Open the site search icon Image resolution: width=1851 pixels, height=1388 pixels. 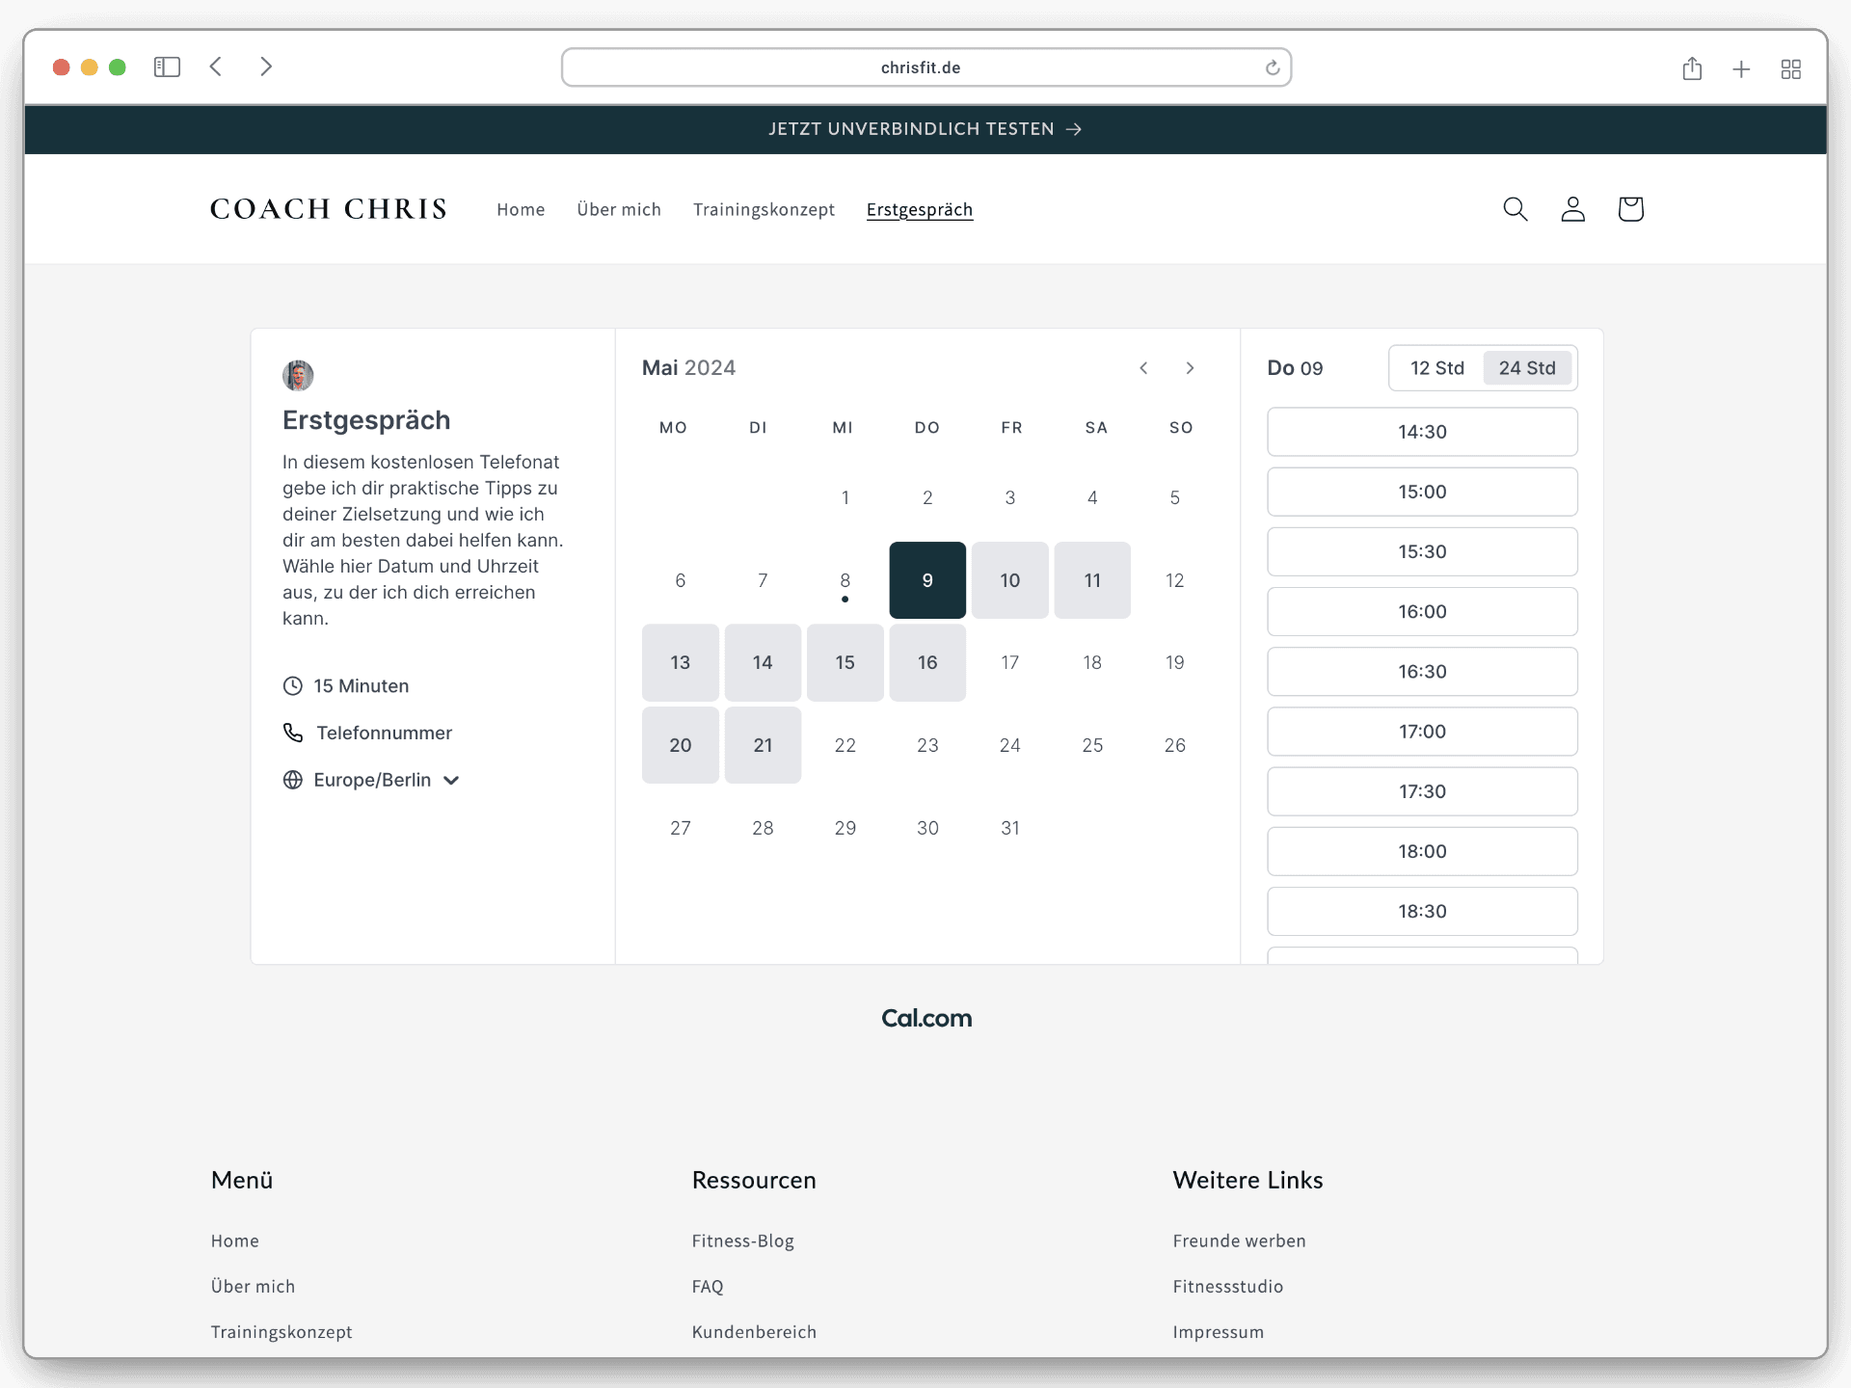(x=1515, y=209)
